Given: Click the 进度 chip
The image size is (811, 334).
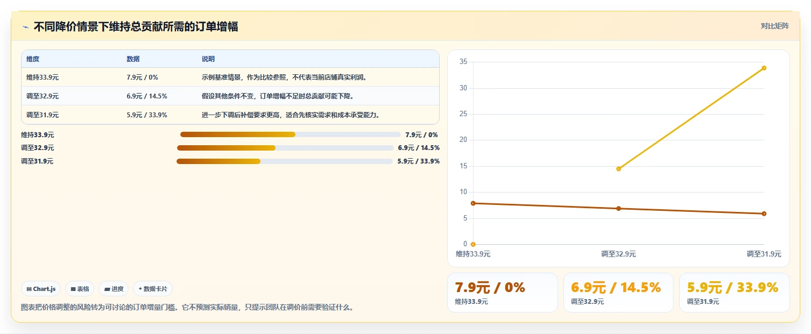Looking at the screenshot, I should 114,289.
